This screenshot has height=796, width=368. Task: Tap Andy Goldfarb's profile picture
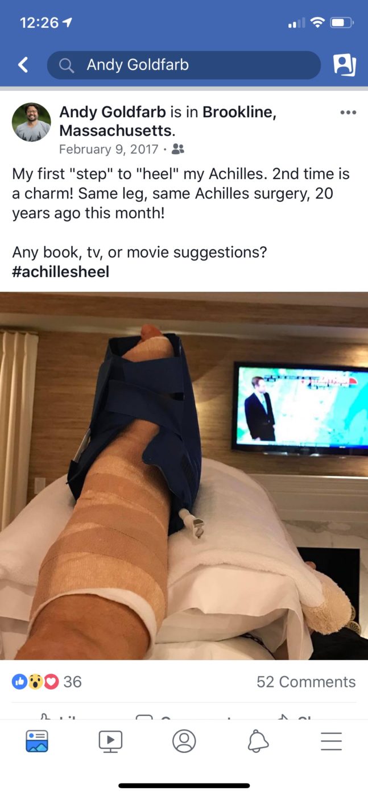(31, 122)
